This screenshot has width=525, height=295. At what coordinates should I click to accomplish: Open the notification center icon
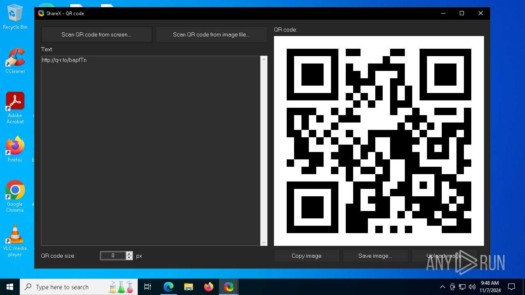511,287
